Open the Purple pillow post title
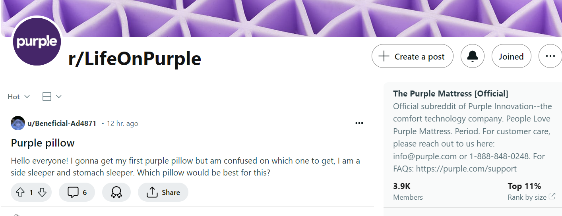Image resolution: width=562 pixels, height=216 pixels. point(43,143)
